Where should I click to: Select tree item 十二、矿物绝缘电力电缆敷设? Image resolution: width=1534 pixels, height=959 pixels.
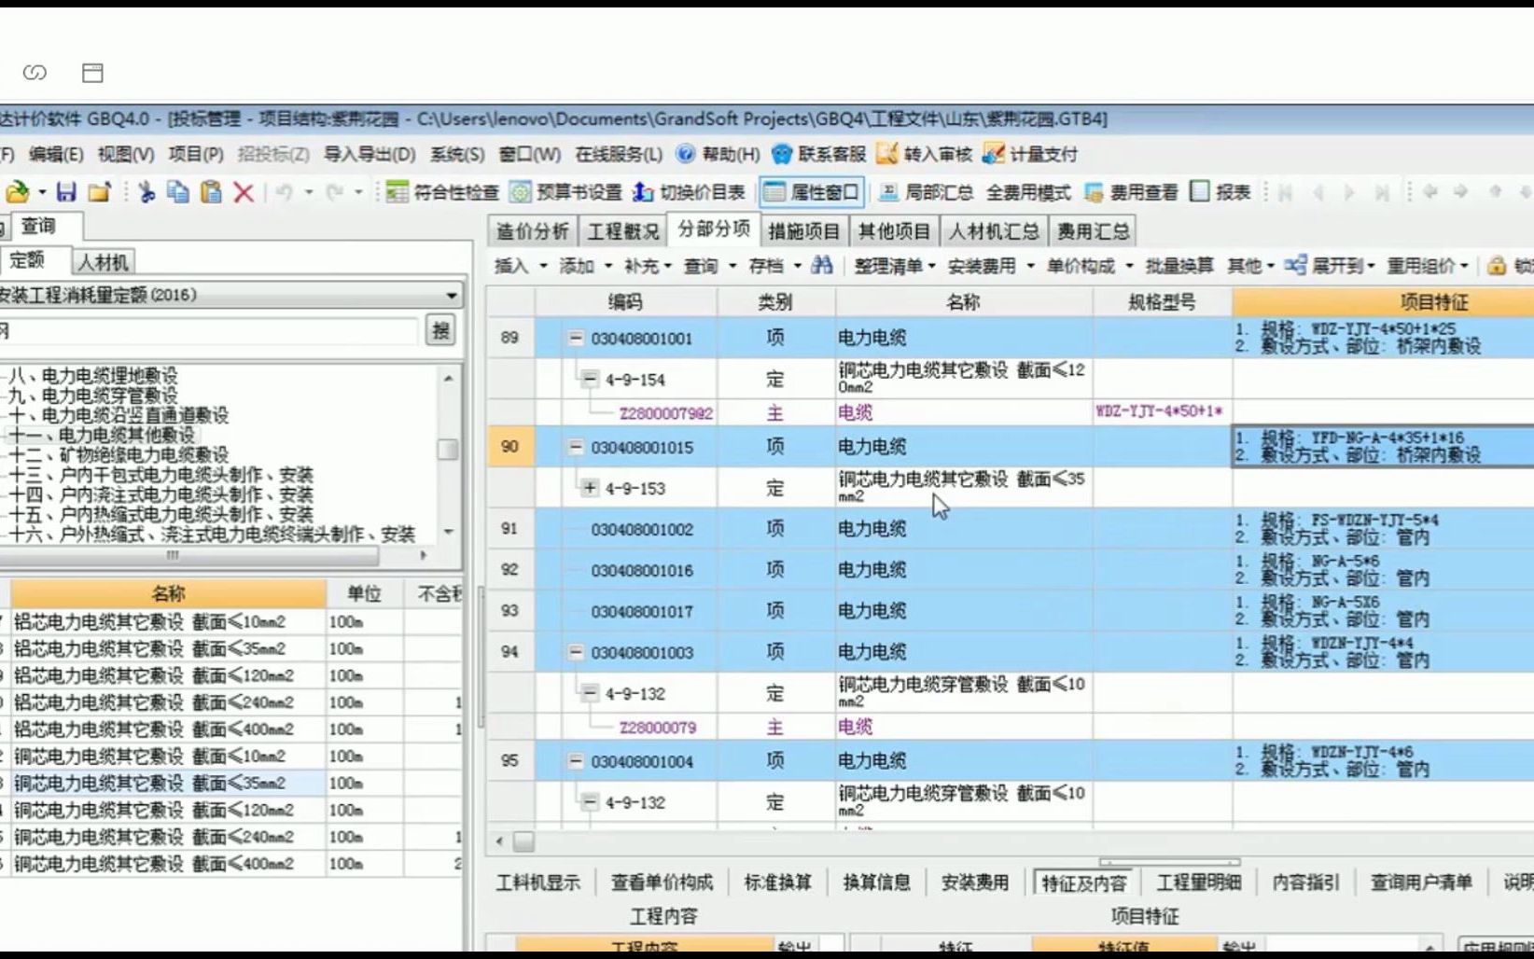[x=119, y=454]
